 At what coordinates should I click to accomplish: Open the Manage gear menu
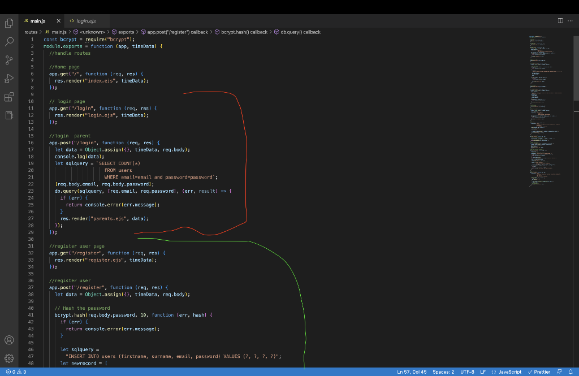(8, 358)
